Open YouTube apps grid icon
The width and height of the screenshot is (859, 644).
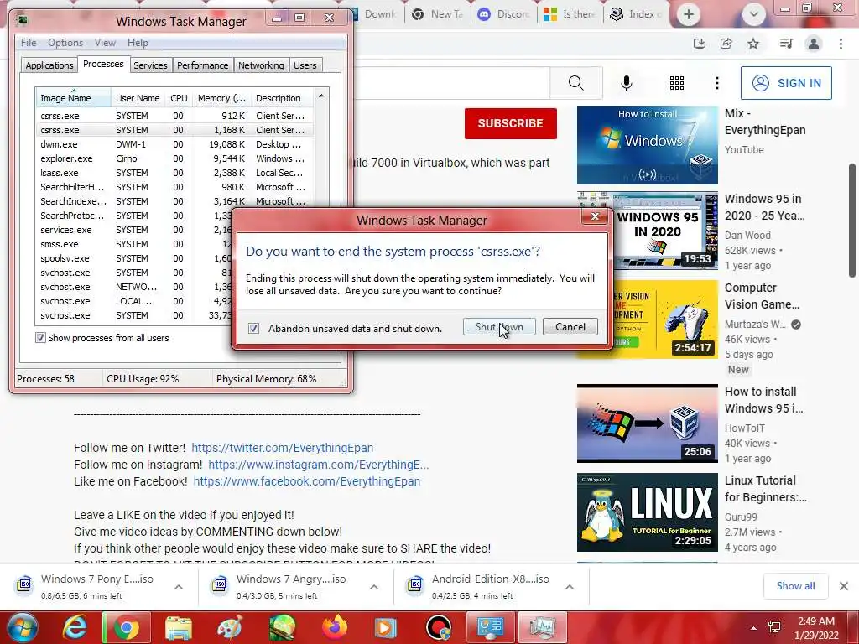[677, 83]
